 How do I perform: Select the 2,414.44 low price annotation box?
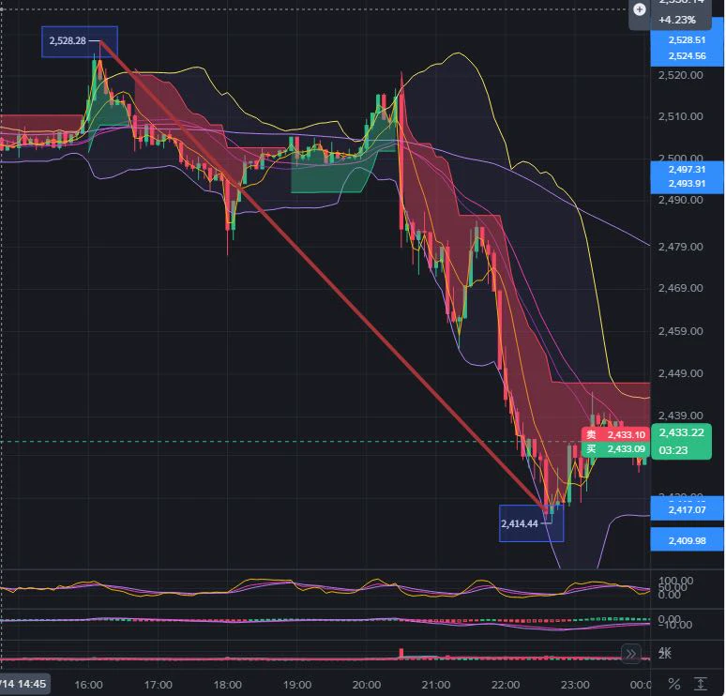(532, 523)
